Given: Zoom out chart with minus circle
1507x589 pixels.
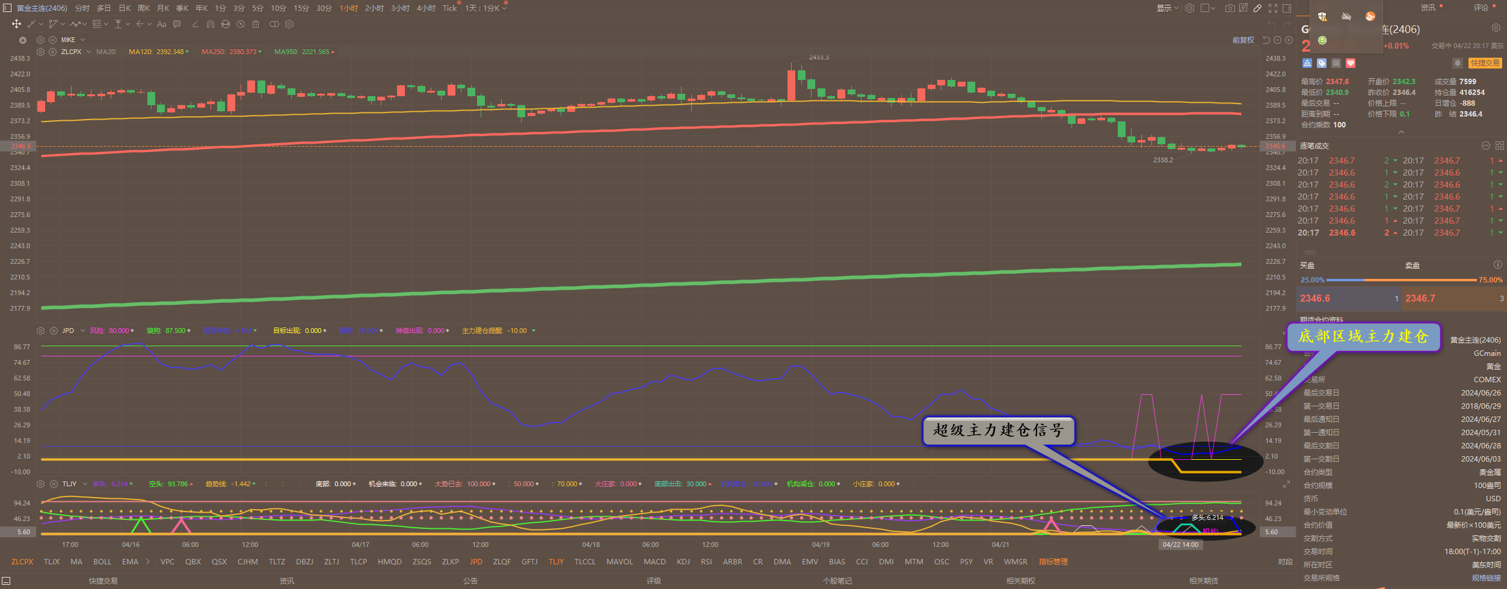Looking at the screenshot, I should tap(1277, 40).
